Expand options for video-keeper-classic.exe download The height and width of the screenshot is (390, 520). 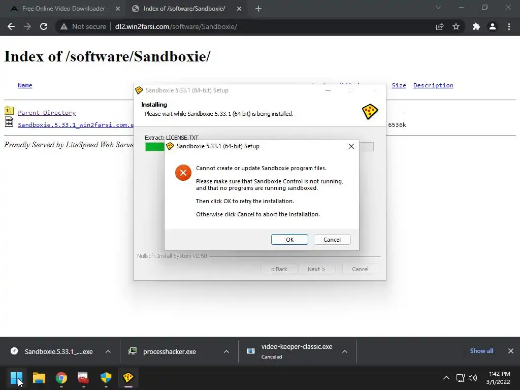coord(345,351)
